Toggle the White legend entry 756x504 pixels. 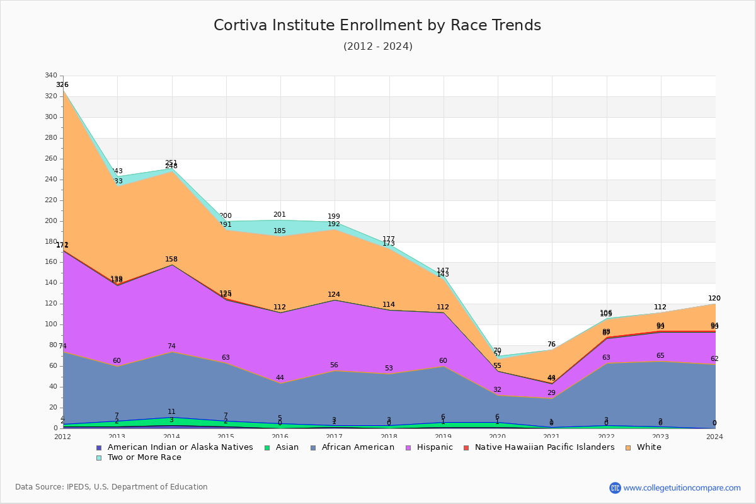(643, 447)
